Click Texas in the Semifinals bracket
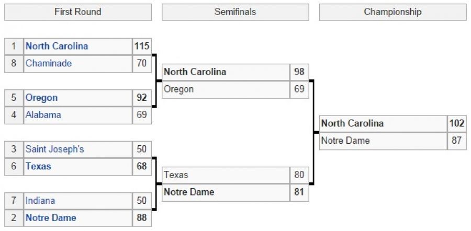Screen dimensions: 471x231 coord(176,175)
